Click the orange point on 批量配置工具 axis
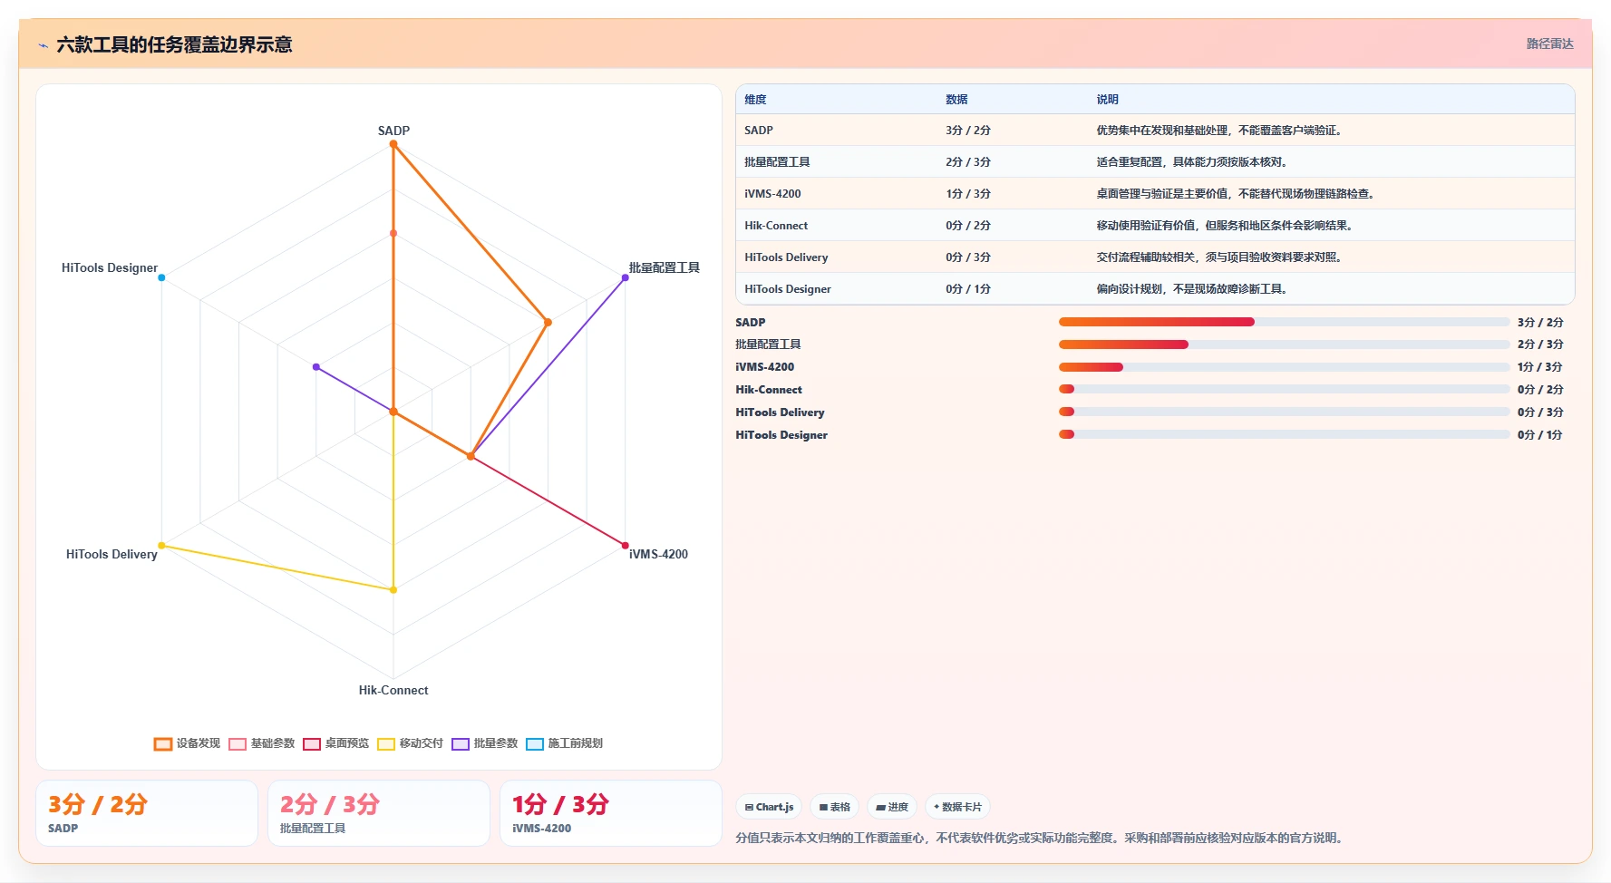 click(x=548, y=322)
